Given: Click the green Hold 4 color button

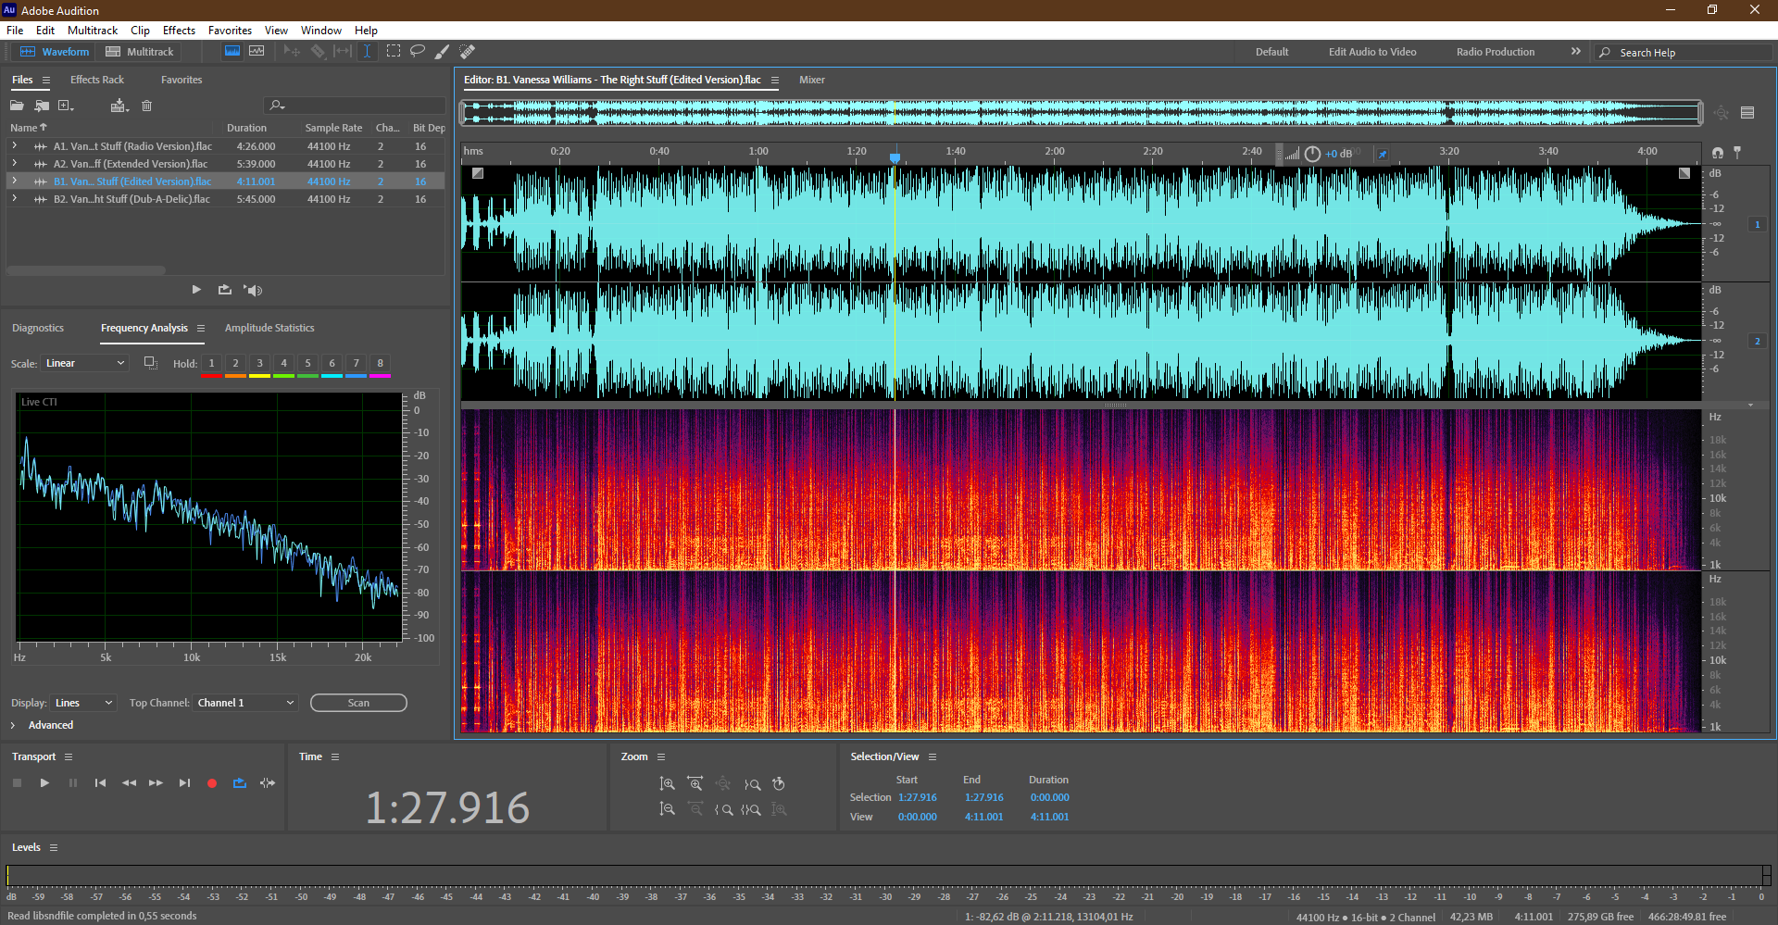Looking at the screenshot, I should [x=283, y=363].
